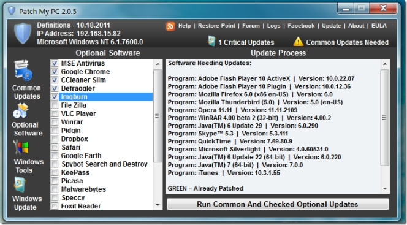This screenshot has height=225, width=407.
Task: Select the iTunes program line
Action: point(224,173)
